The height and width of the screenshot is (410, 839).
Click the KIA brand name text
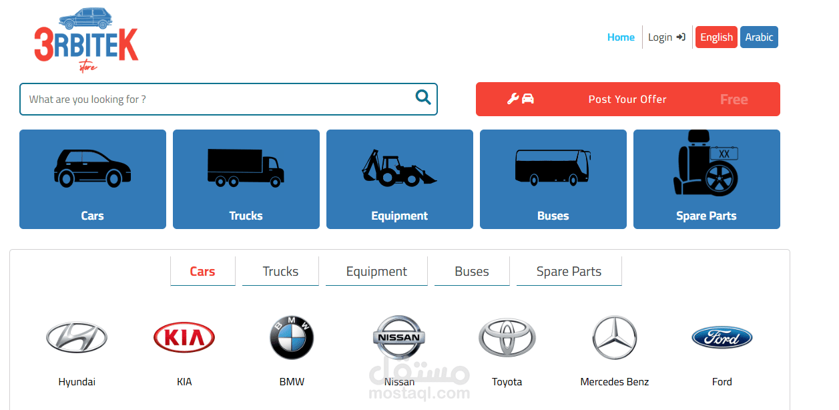point(184,382)
